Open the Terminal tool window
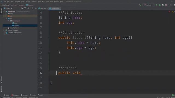175x98 pixels. pyautogui.click(x=24, y=95)
